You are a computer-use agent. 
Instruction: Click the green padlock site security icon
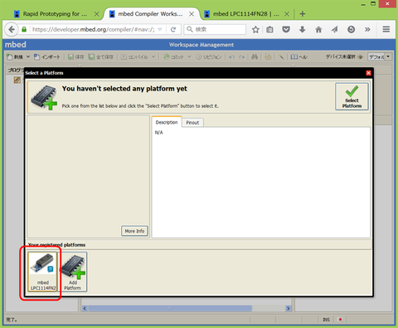pos(24,29)
